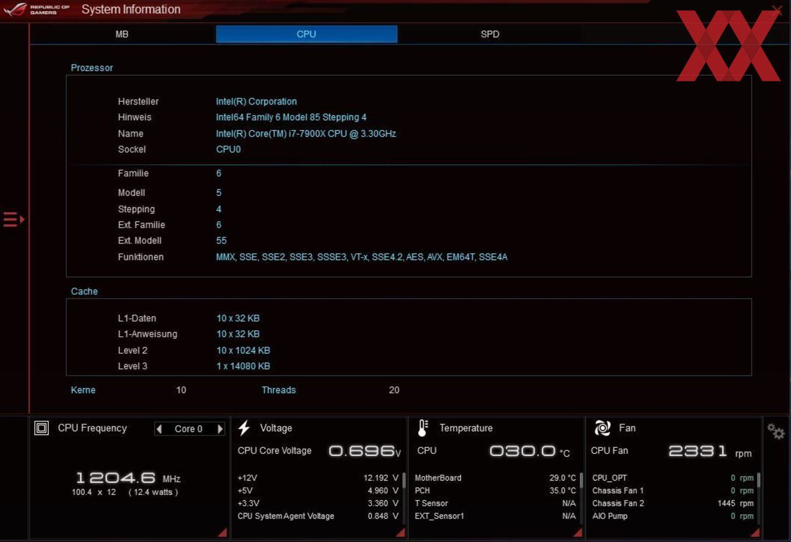Select next core with right arrow

click(220, 429)
